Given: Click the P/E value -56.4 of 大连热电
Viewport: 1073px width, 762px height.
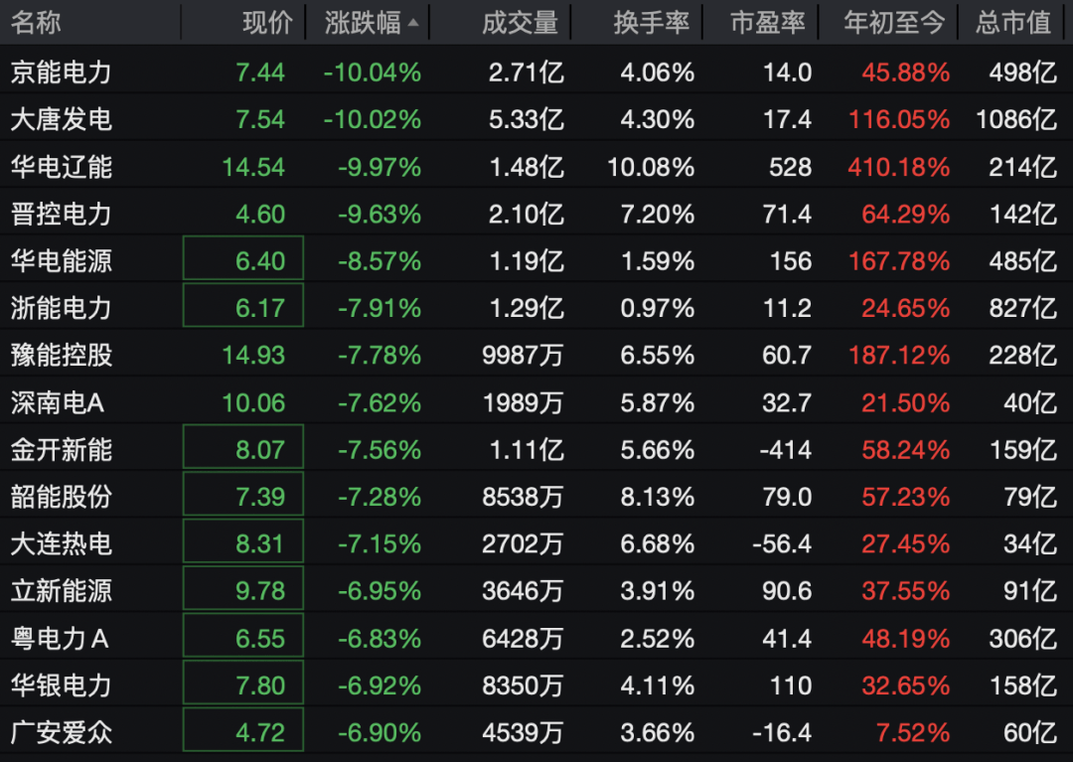Looking at the screenshot, I should pyautogui.click(x=782, y=544).
